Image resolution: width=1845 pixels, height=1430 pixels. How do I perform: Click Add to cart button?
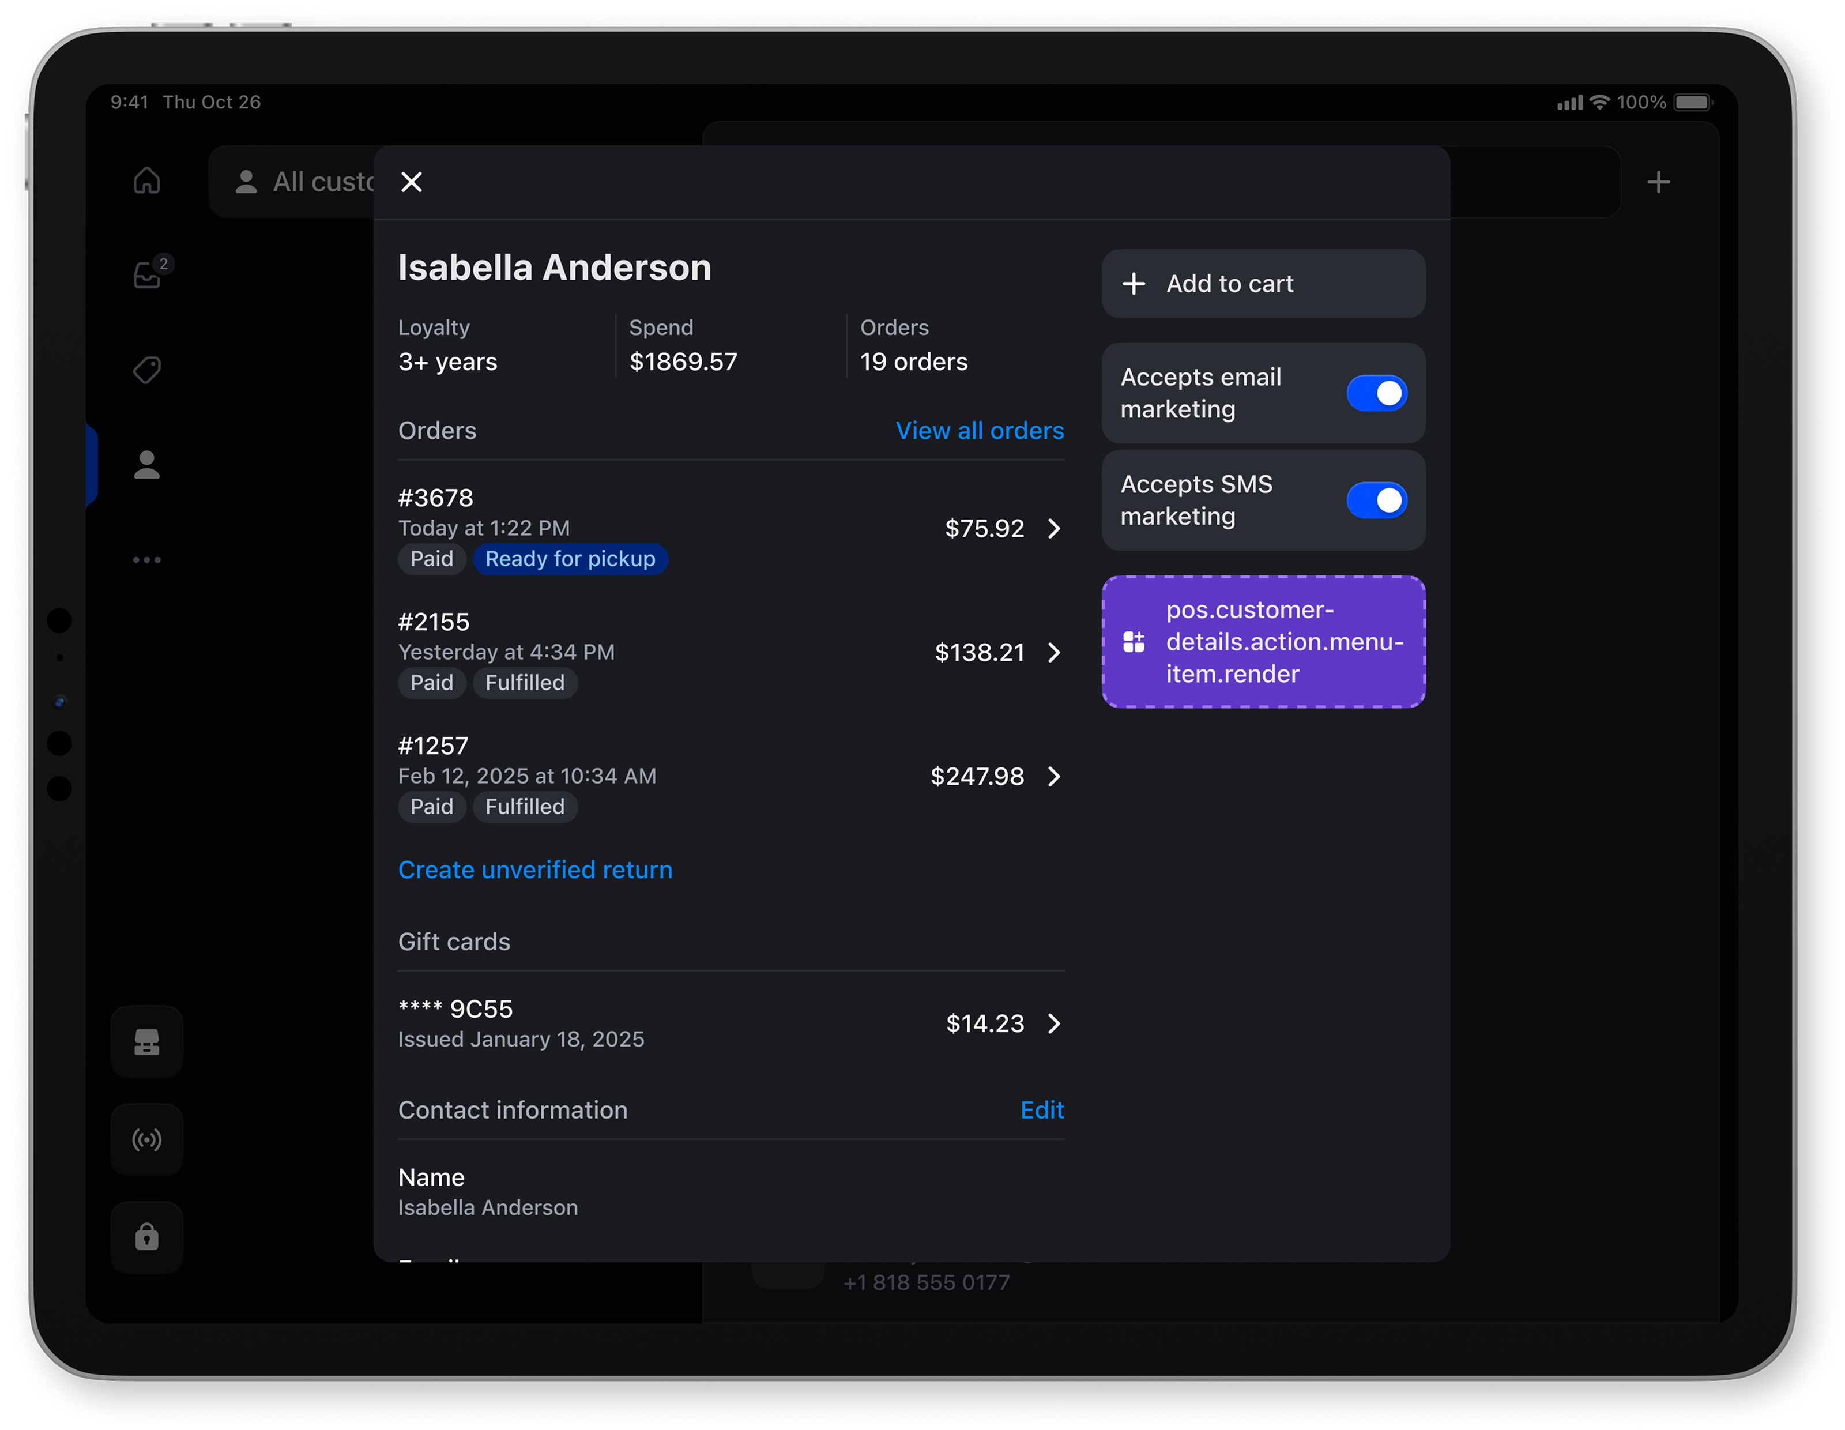pyautogui.click(x=1263, y=284)
